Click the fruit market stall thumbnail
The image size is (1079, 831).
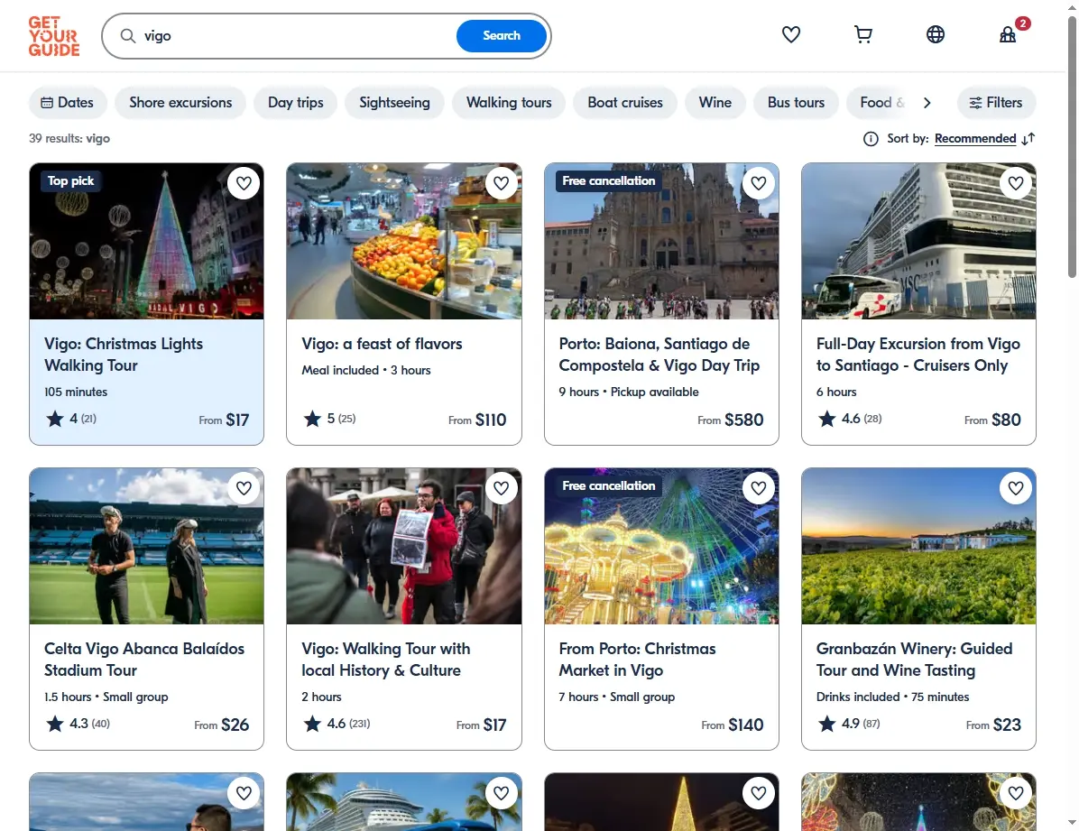coord(404,242)
